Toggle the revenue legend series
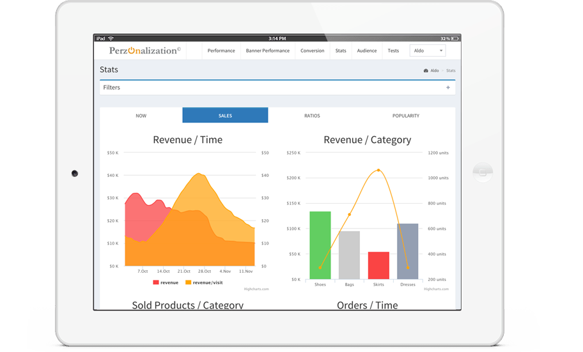 point(166,282)
